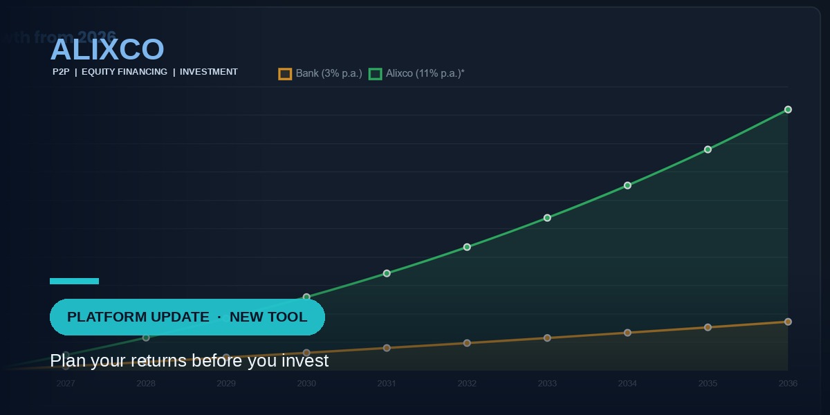The image size is (830, 415).
Task: Click the Bank data point for 2036
Action: click(x=788, y=322)
